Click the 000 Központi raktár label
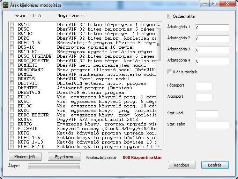The width and height of the screenshot is (238, 179). 142,157
